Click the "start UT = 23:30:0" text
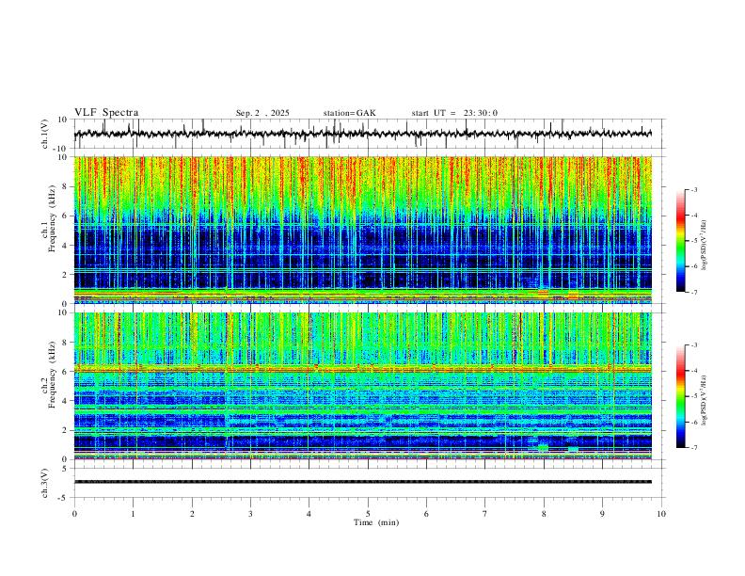745x576 pixels. 454,113
